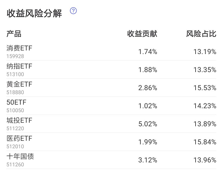Click the help question mark icon
This screenshot has width=224, height=175.
(73, 11)
